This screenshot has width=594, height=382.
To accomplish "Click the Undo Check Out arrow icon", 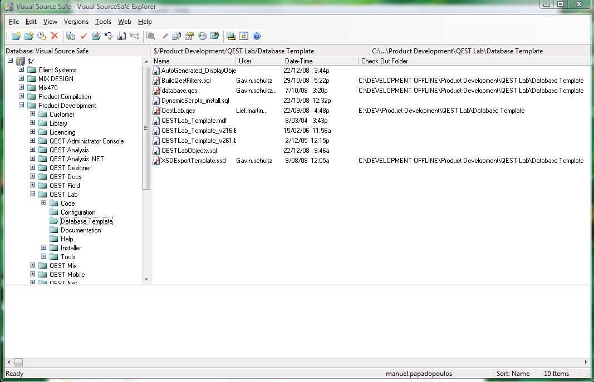I will (x=109, y=36).
